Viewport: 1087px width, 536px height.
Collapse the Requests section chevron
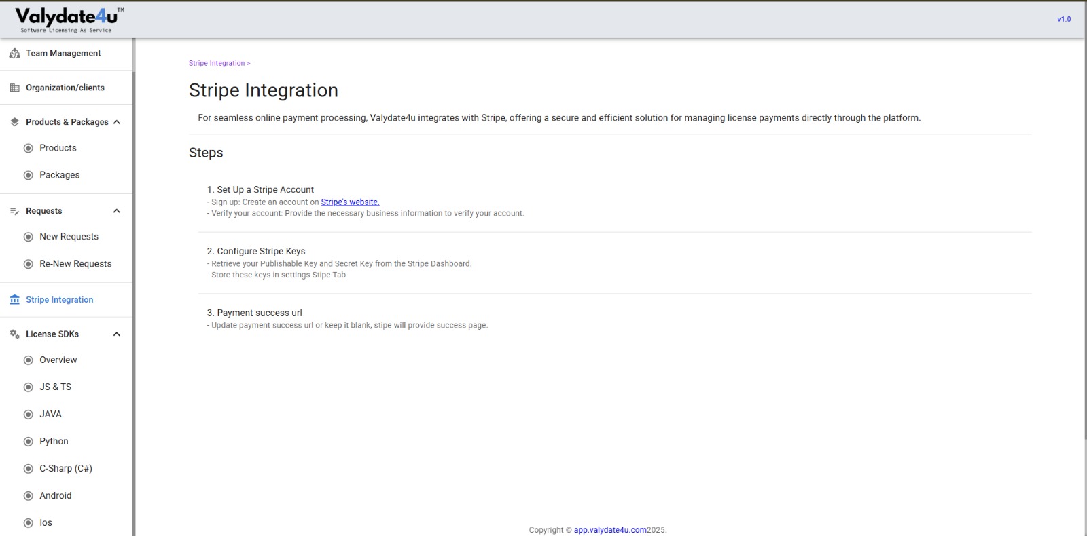pos(117,211)
